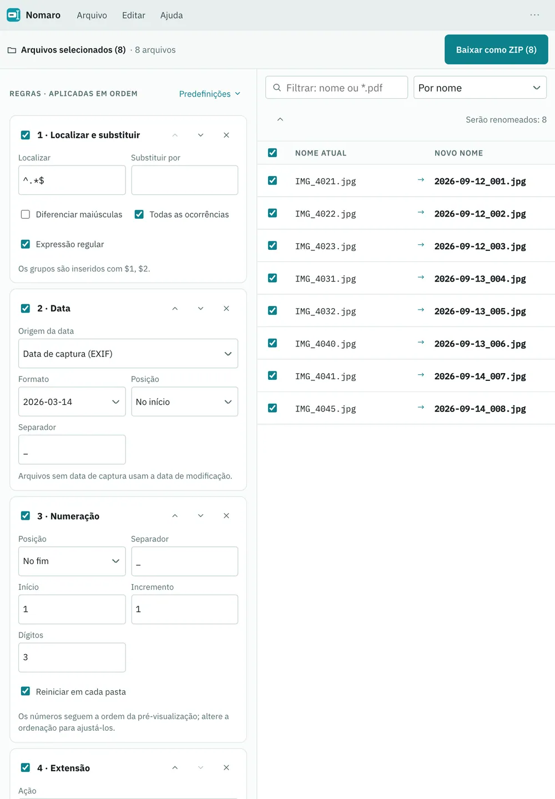Image resolution: width=555 pixels, height=799 pixels.
Task: Click the Nomaro app logo
Action: click(14, 15)
